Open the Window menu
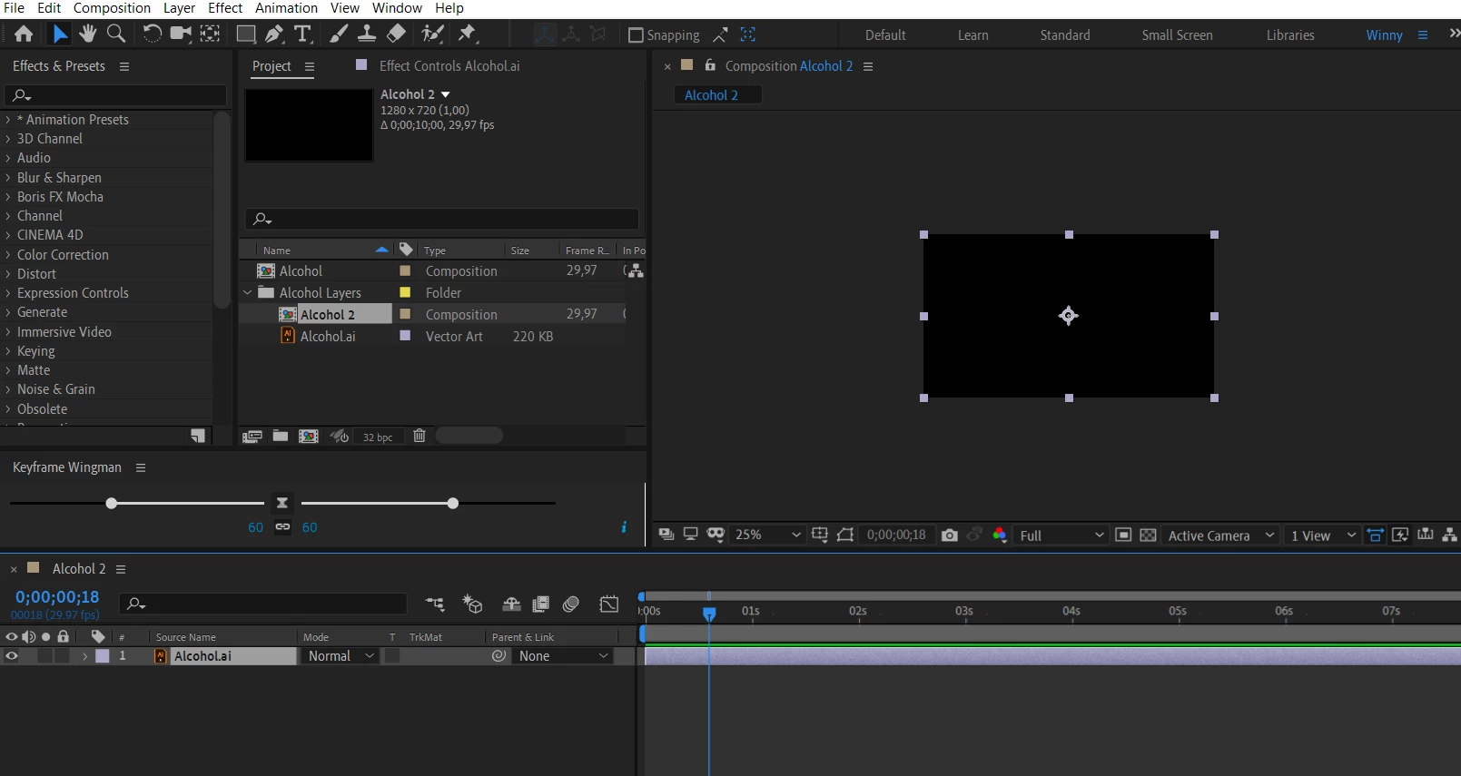 (397, 8)
